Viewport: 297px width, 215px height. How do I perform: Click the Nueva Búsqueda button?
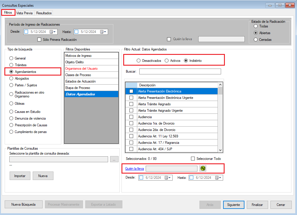[23, 204]
